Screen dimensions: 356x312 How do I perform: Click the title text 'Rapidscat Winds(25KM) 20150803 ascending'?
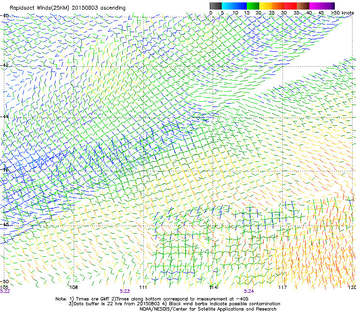pos(67,8)
